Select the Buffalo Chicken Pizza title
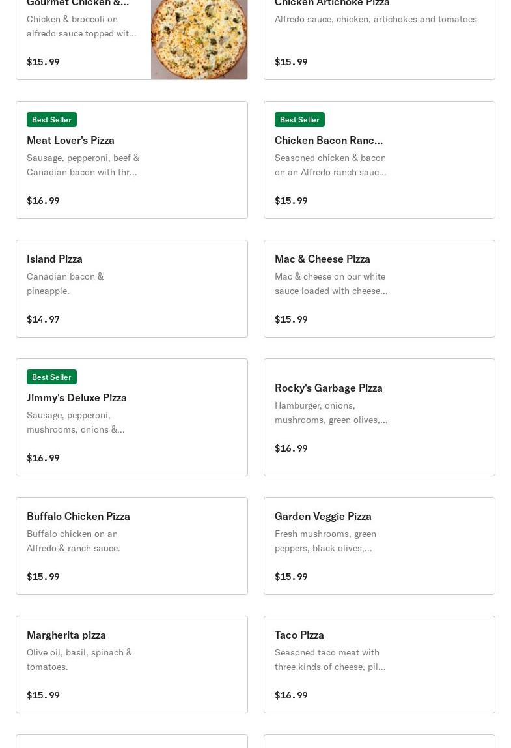Screen dimensions: 511x748 [78, 516]
